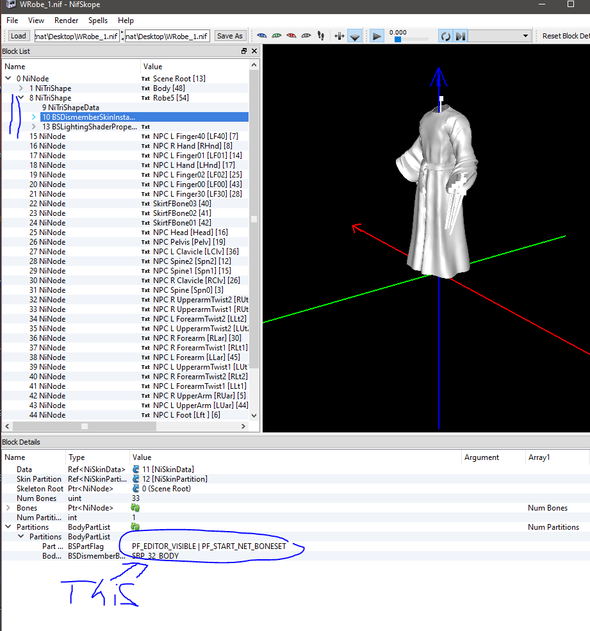The width and height of the screenshot is (590, 631).
Task: Click the red eye Side view icon
Action: point(291,36)
